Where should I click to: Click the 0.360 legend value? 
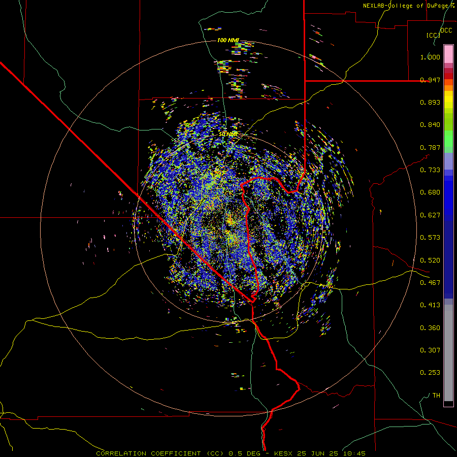(x=430, y=328)
